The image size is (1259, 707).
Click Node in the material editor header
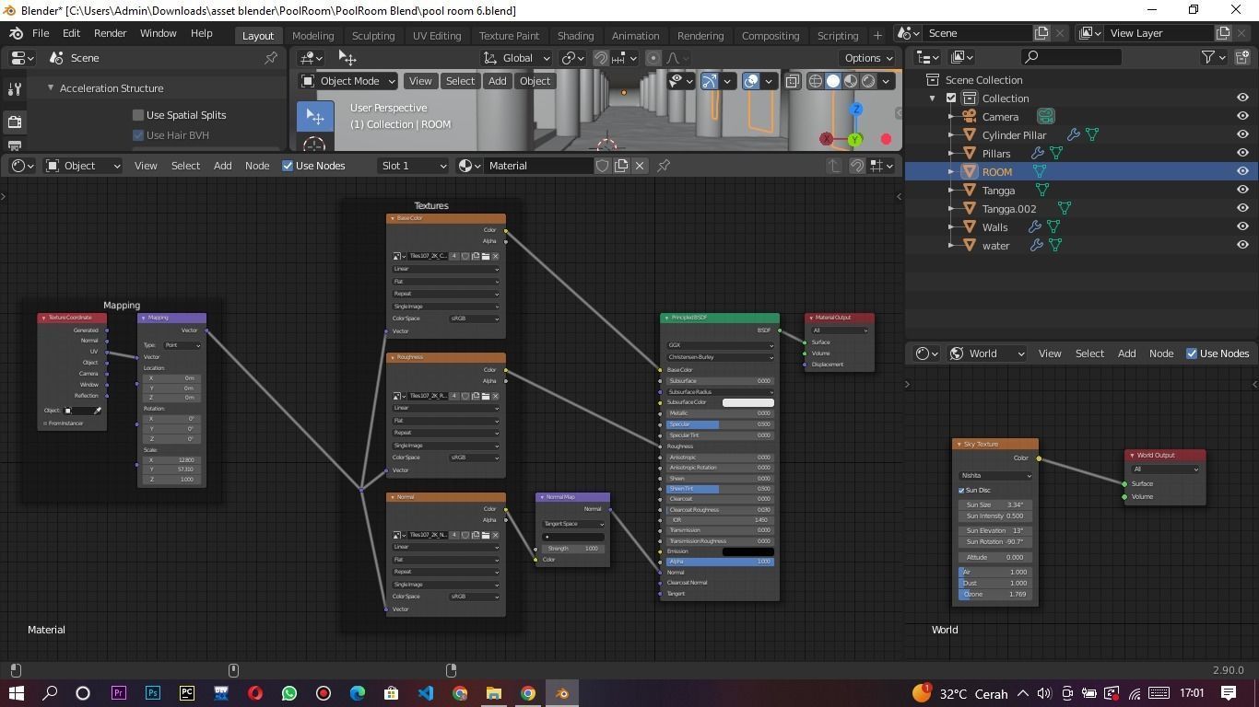pos(257,166)
